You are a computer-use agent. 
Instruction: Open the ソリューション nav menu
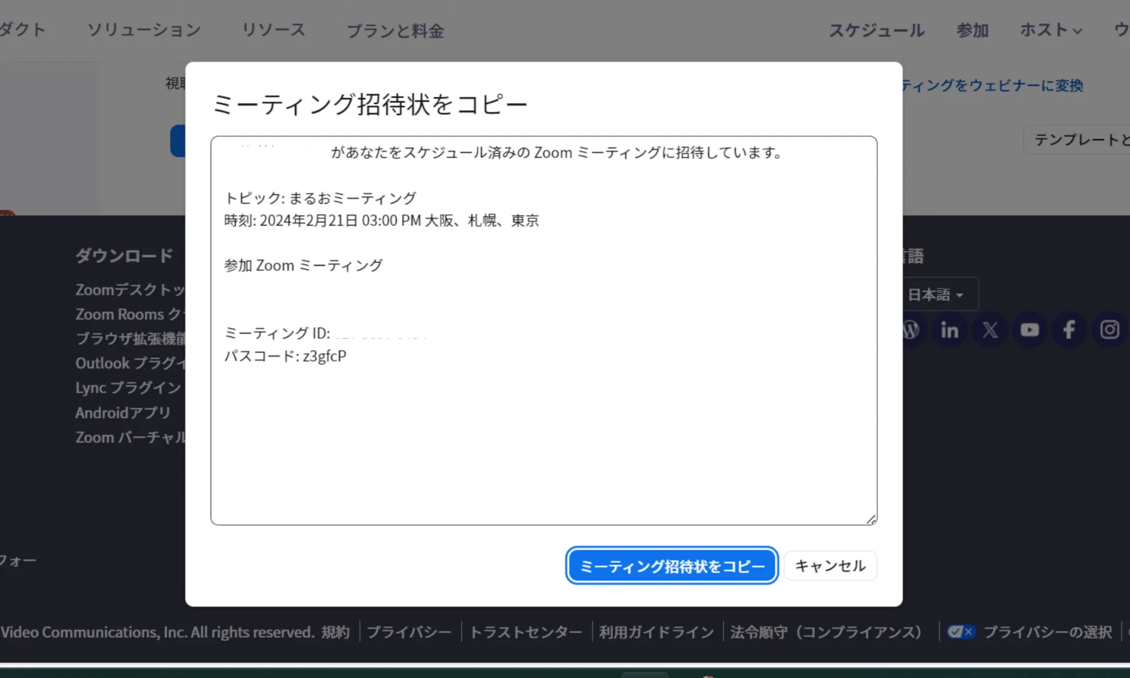(144, 30)
